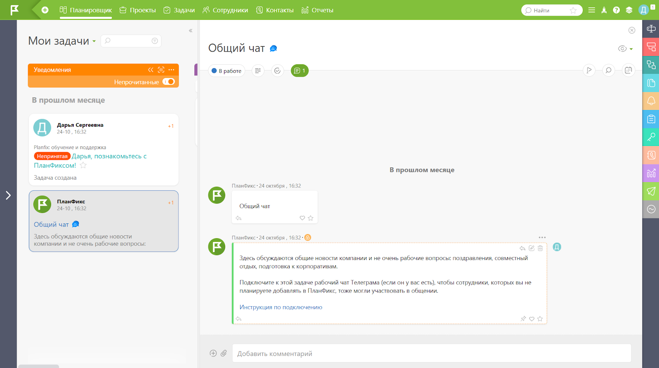Click the green comments counter button showing 1

[300, 71]
